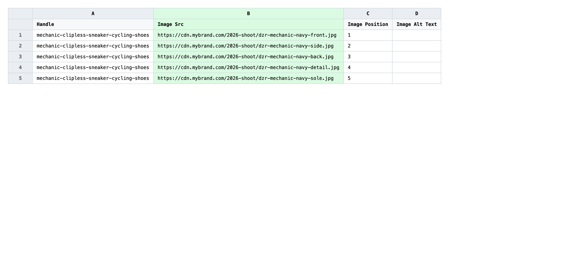Click empty Image Alt Text cell in row 3
The image size is (575, 278).
[417, 57]
